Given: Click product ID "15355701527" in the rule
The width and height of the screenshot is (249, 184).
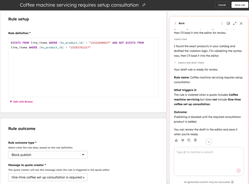Looking at the screenshot, I should [x=80, y=47].
